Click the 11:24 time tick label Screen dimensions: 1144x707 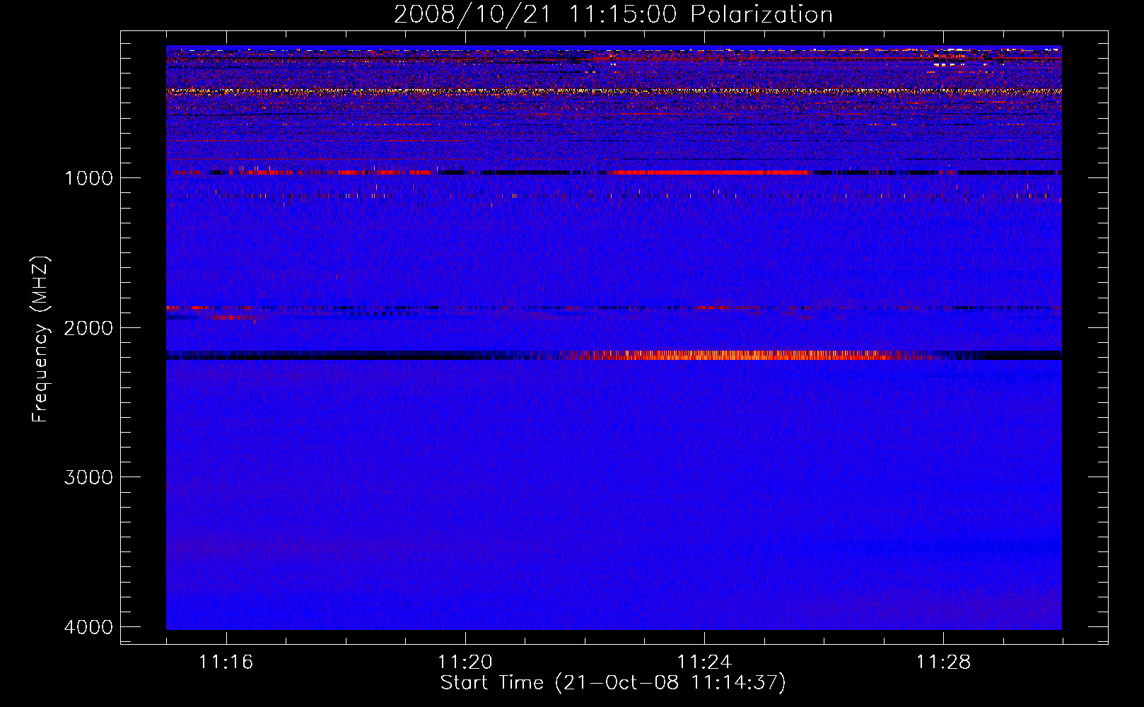(x=704, y=662)
